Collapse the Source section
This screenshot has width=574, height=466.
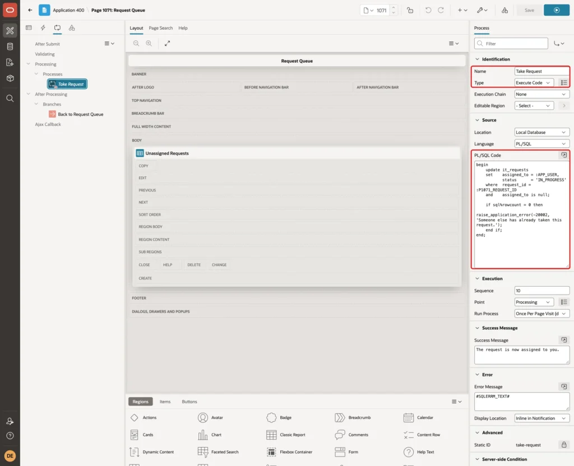(477, 120)
